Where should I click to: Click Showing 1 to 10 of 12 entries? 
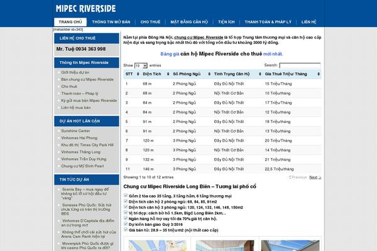pyautogui.click(x=148, y=177)
